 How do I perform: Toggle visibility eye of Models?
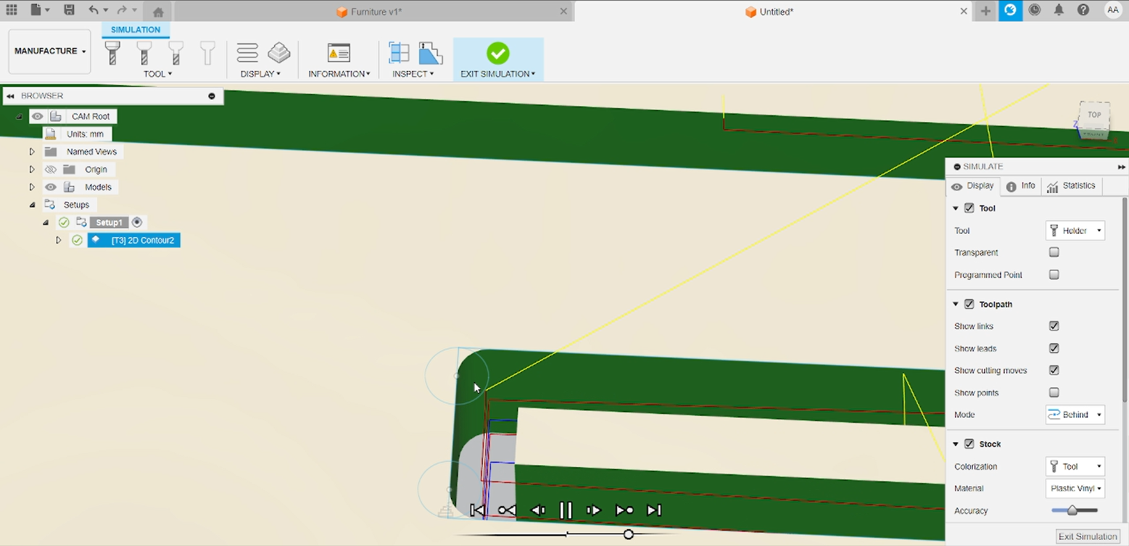coord(51,187)
